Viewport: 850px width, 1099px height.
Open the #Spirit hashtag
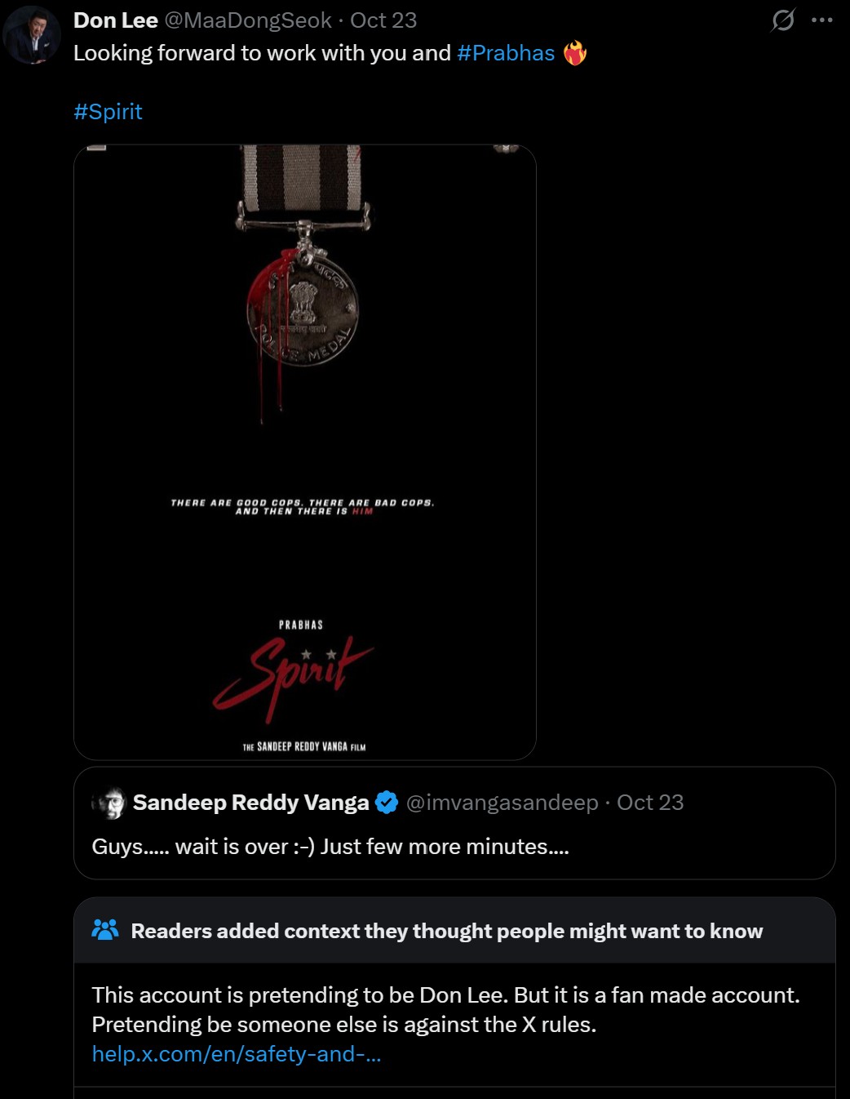pos(108,112)
